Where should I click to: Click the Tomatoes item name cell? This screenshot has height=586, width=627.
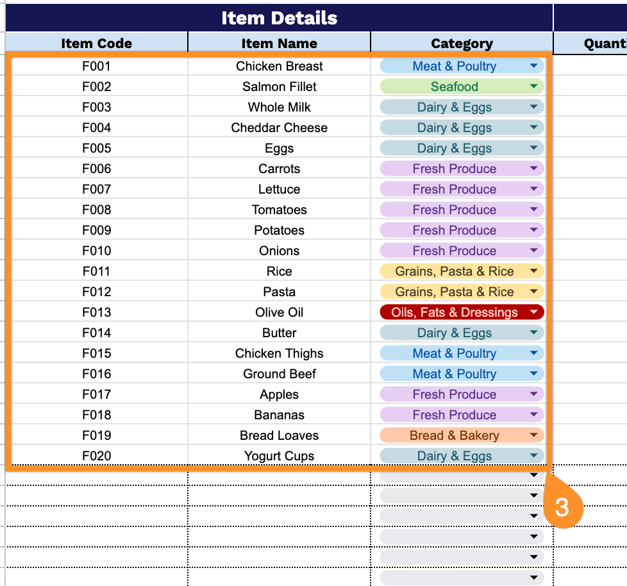[279, 210]
